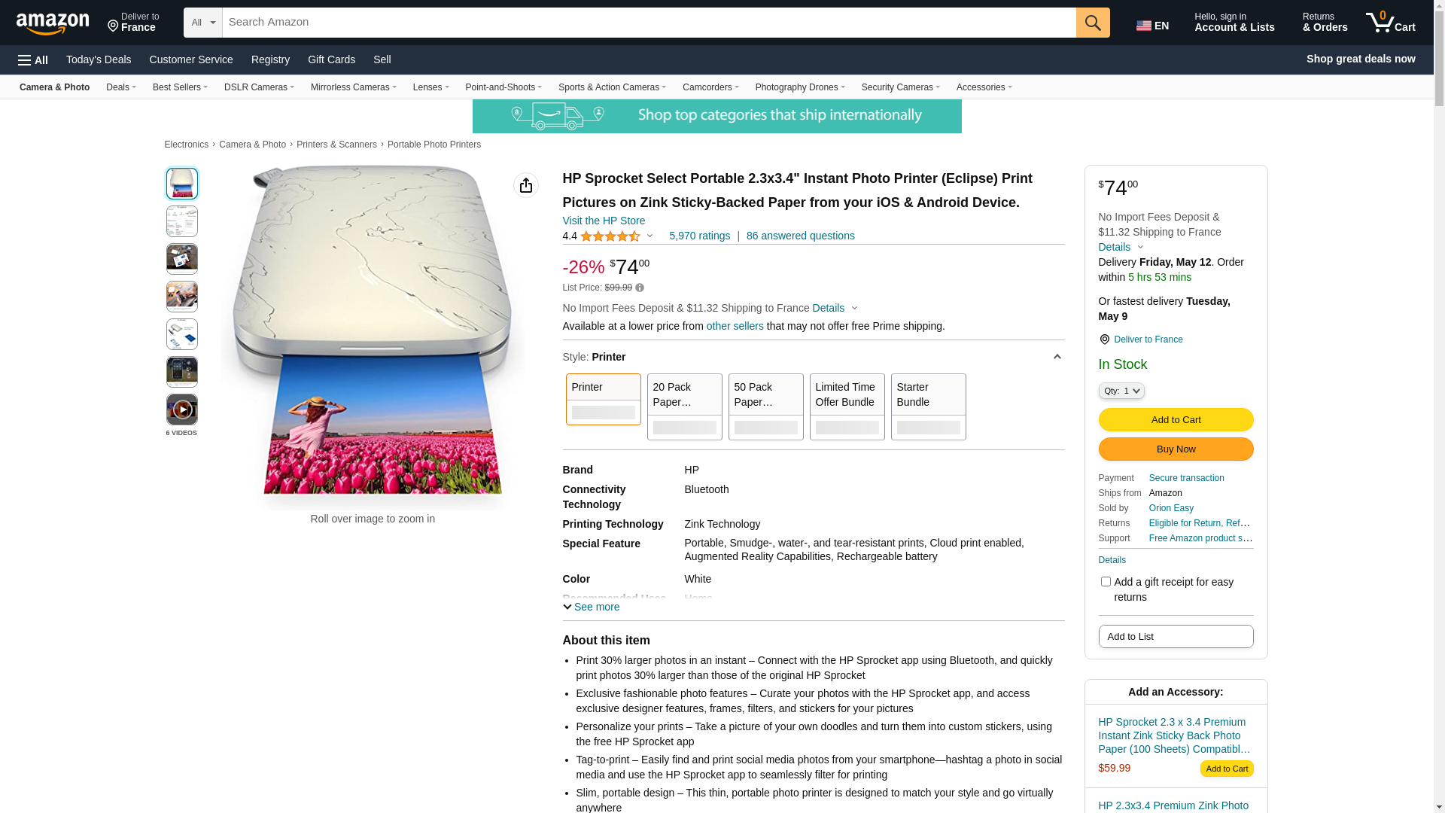Click the search magnifier button

click(x=1093, y=23)
